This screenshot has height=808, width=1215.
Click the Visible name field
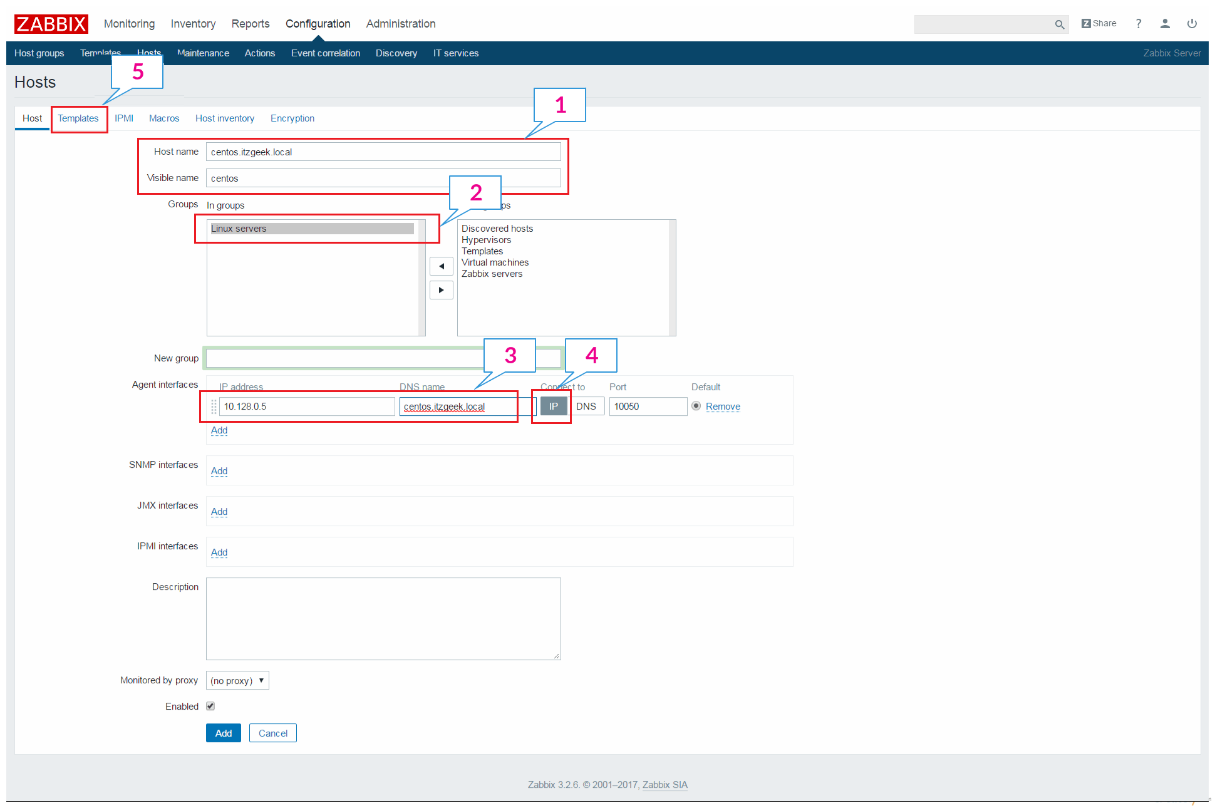[383, 178]
